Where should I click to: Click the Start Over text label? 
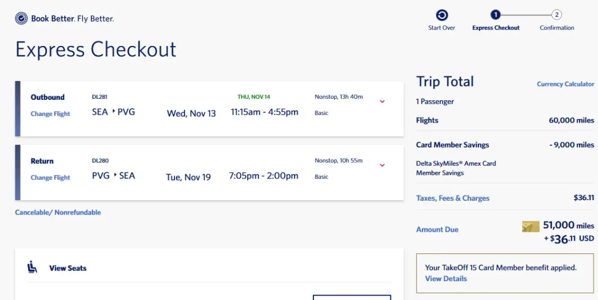442,28
